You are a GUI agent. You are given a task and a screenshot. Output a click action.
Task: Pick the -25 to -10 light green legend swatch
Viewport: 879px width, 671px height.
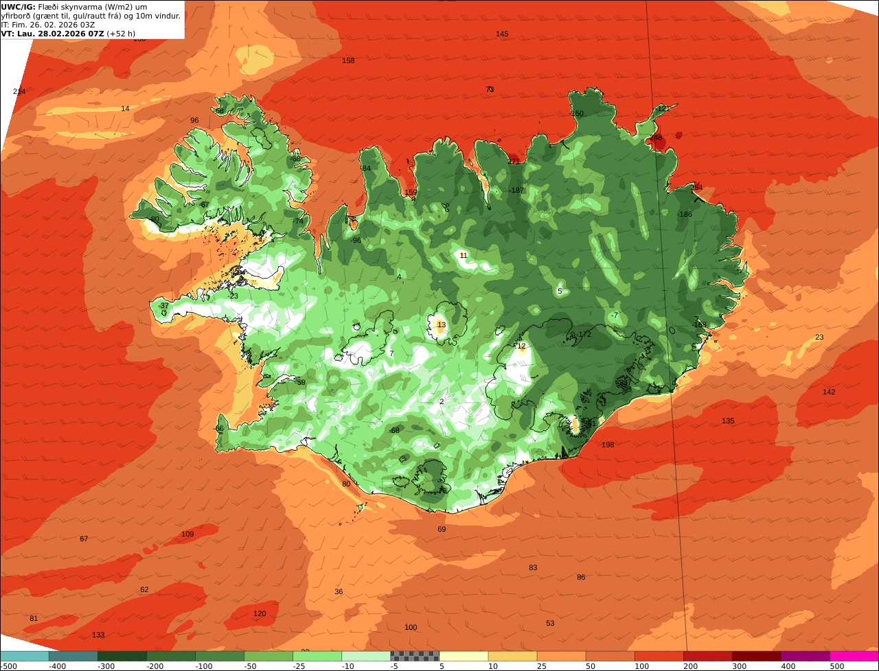[x=317, y=656]
